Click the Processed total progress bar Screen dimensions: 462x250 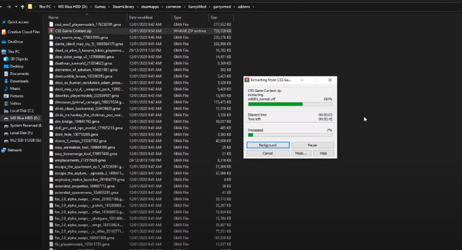pyautogui.click(x=290, y=135)
